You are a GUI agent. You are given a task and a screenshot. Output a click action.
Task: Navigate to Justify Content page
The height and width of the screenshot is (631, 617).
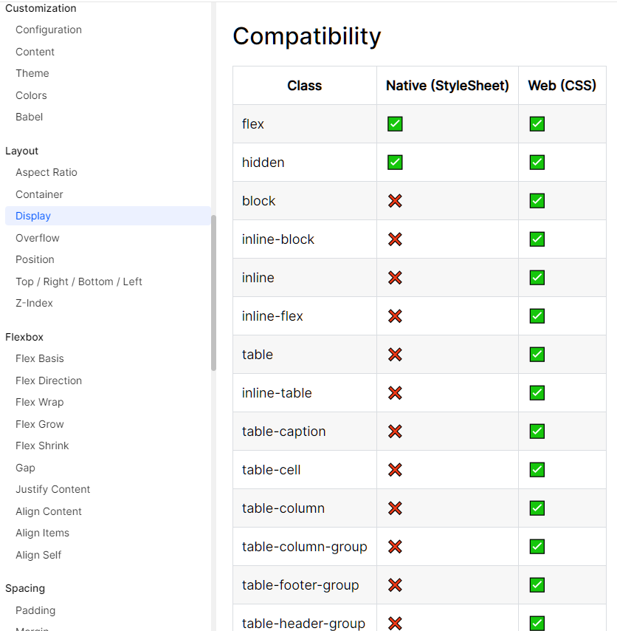(x=53, y=489)
